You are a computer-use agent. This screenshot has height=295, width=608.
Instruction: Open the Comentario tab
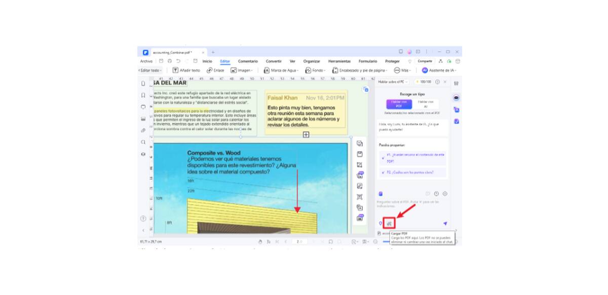tap(248, 61)
